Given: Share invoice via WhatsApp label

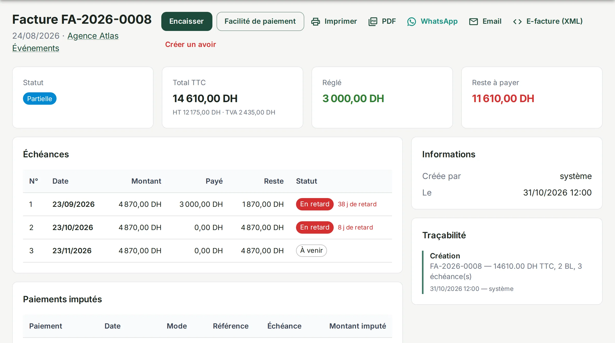Looking at the screenshot, I should coord(439,21).
